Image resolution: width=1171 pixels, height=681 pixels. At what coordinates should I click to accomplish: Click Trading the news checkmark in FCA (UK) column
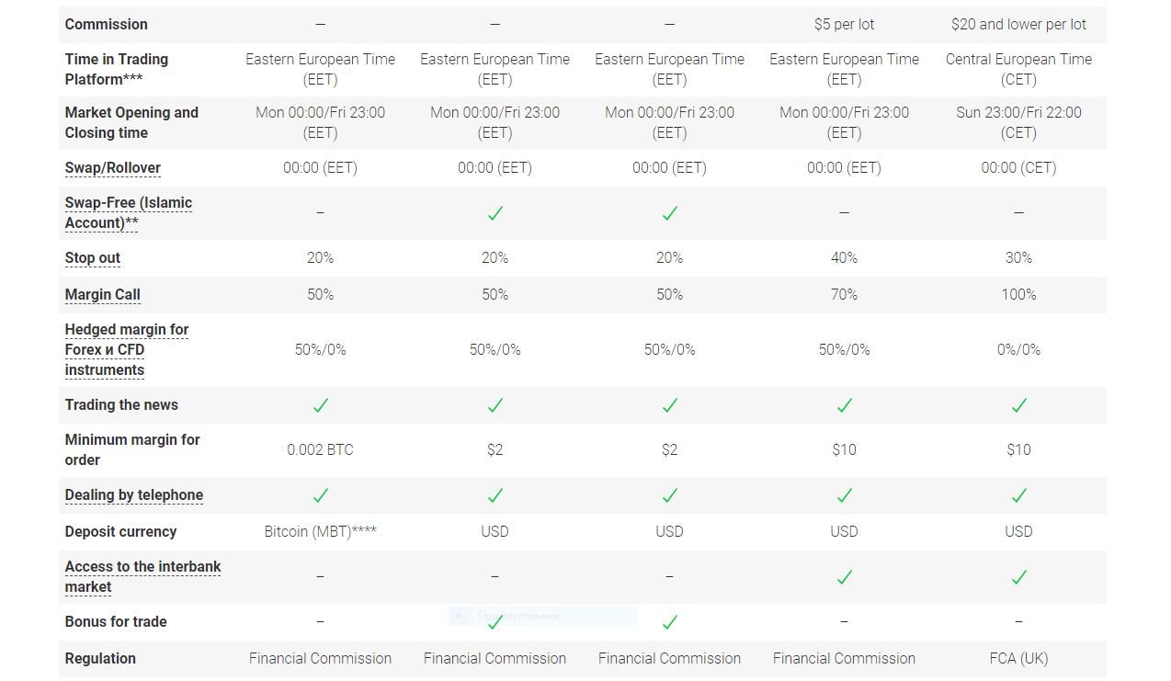coord(1018,405)
